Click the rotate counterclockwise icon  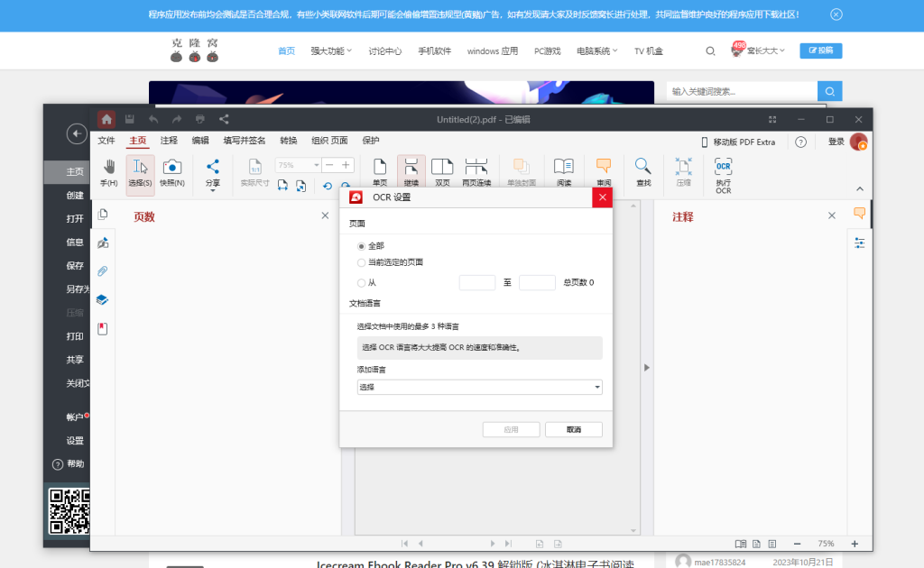(328, 186)
